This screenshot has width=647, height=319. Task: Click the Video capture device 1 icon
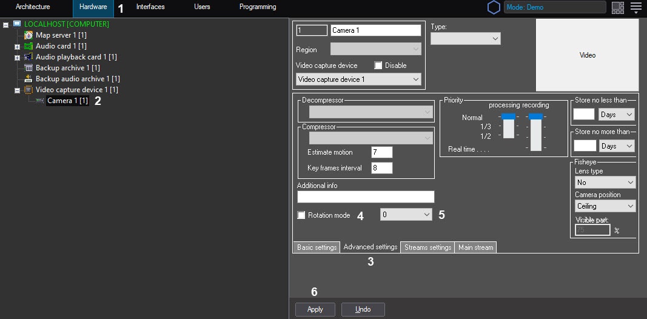pos(28,90)
